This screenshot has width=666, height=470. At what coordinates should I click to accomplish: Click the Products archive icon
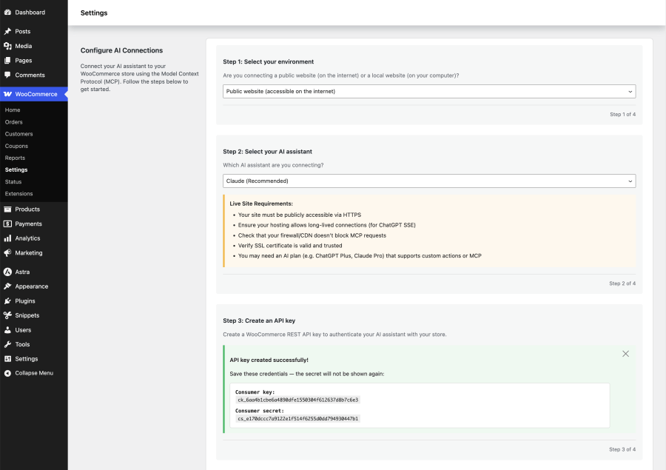pos(7,209)
